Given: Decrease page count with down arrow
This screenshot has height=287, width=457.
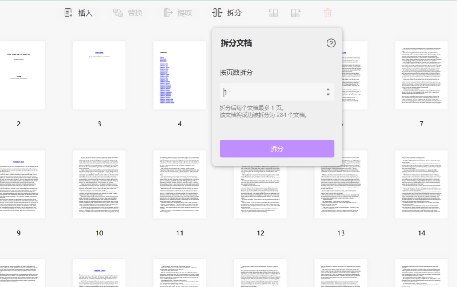Looking at the screenshot, I should 328,95.
